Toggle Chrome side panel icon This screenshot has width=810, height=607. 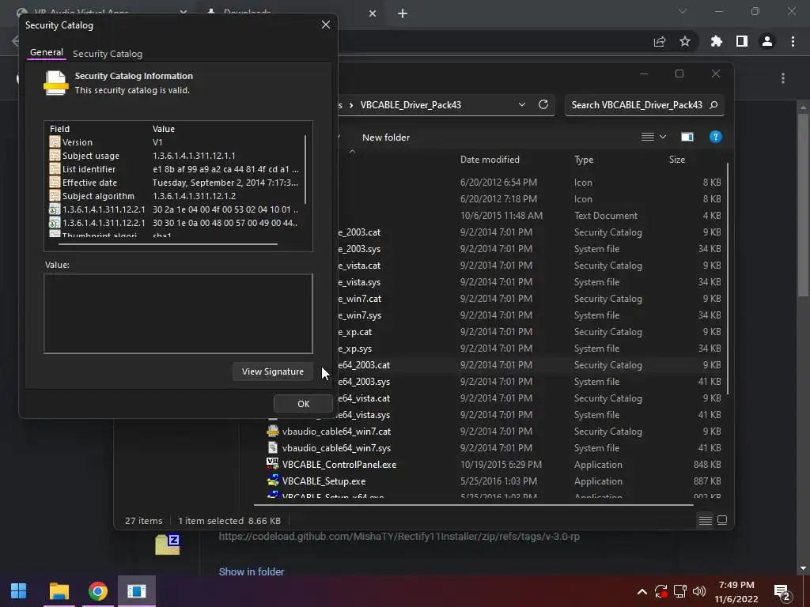(x=742, y=41)
